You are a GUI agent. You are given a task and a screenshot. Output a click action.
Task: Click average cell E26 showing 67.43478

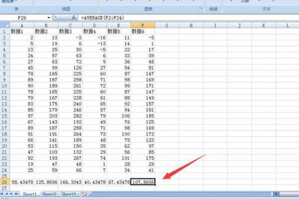pos(119,182)
